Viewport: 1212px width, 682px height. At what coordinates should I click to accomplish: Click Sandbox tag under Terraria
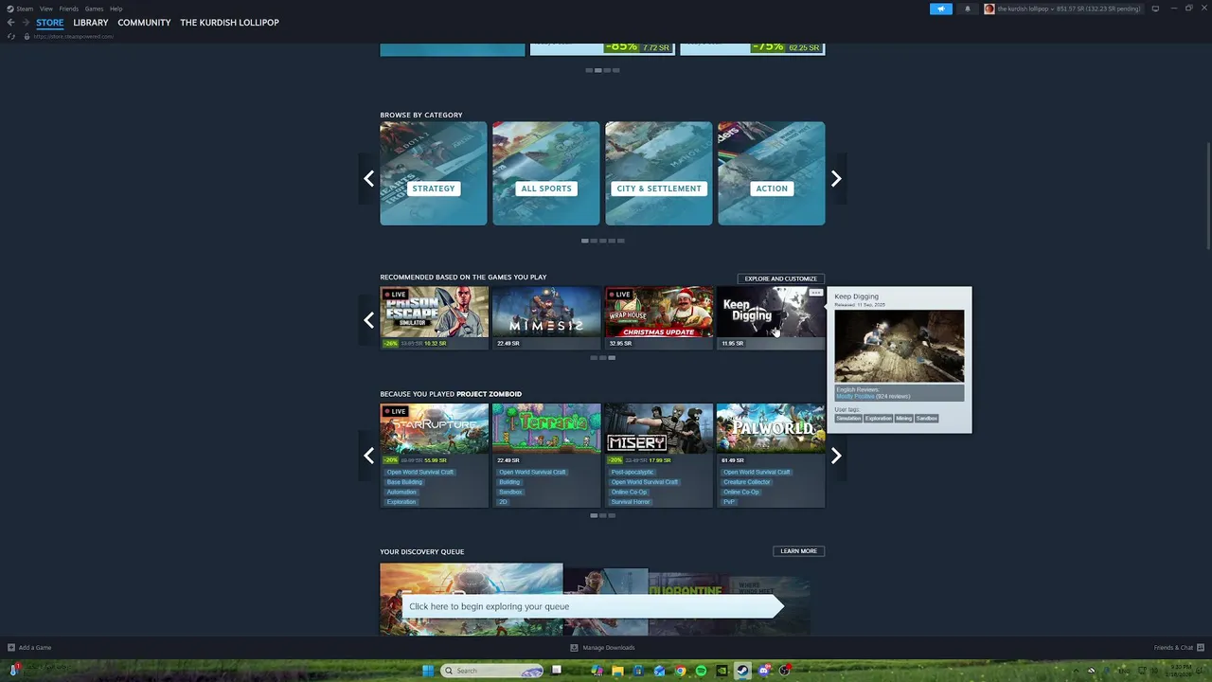510,492
